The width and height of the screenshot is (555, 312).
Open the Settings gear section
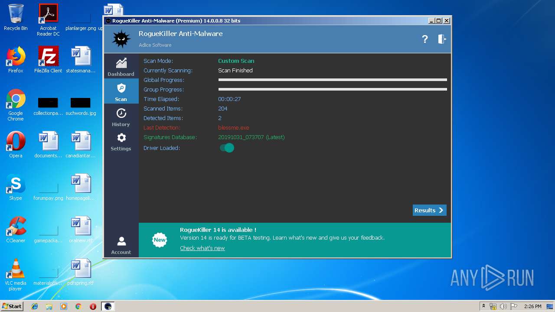coord(121,141)
